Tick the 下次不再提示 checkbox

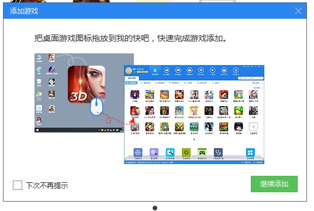pos(18,185)
